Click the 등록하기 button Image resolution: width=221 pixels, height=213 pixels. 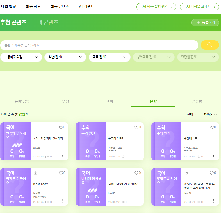pyautogui.click(x=205, y=23)
